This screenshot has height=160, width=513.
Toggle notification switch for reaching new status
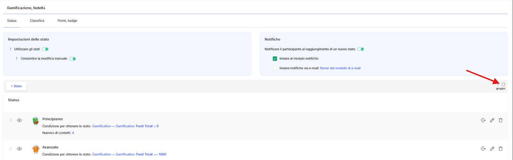click(361, 49)
